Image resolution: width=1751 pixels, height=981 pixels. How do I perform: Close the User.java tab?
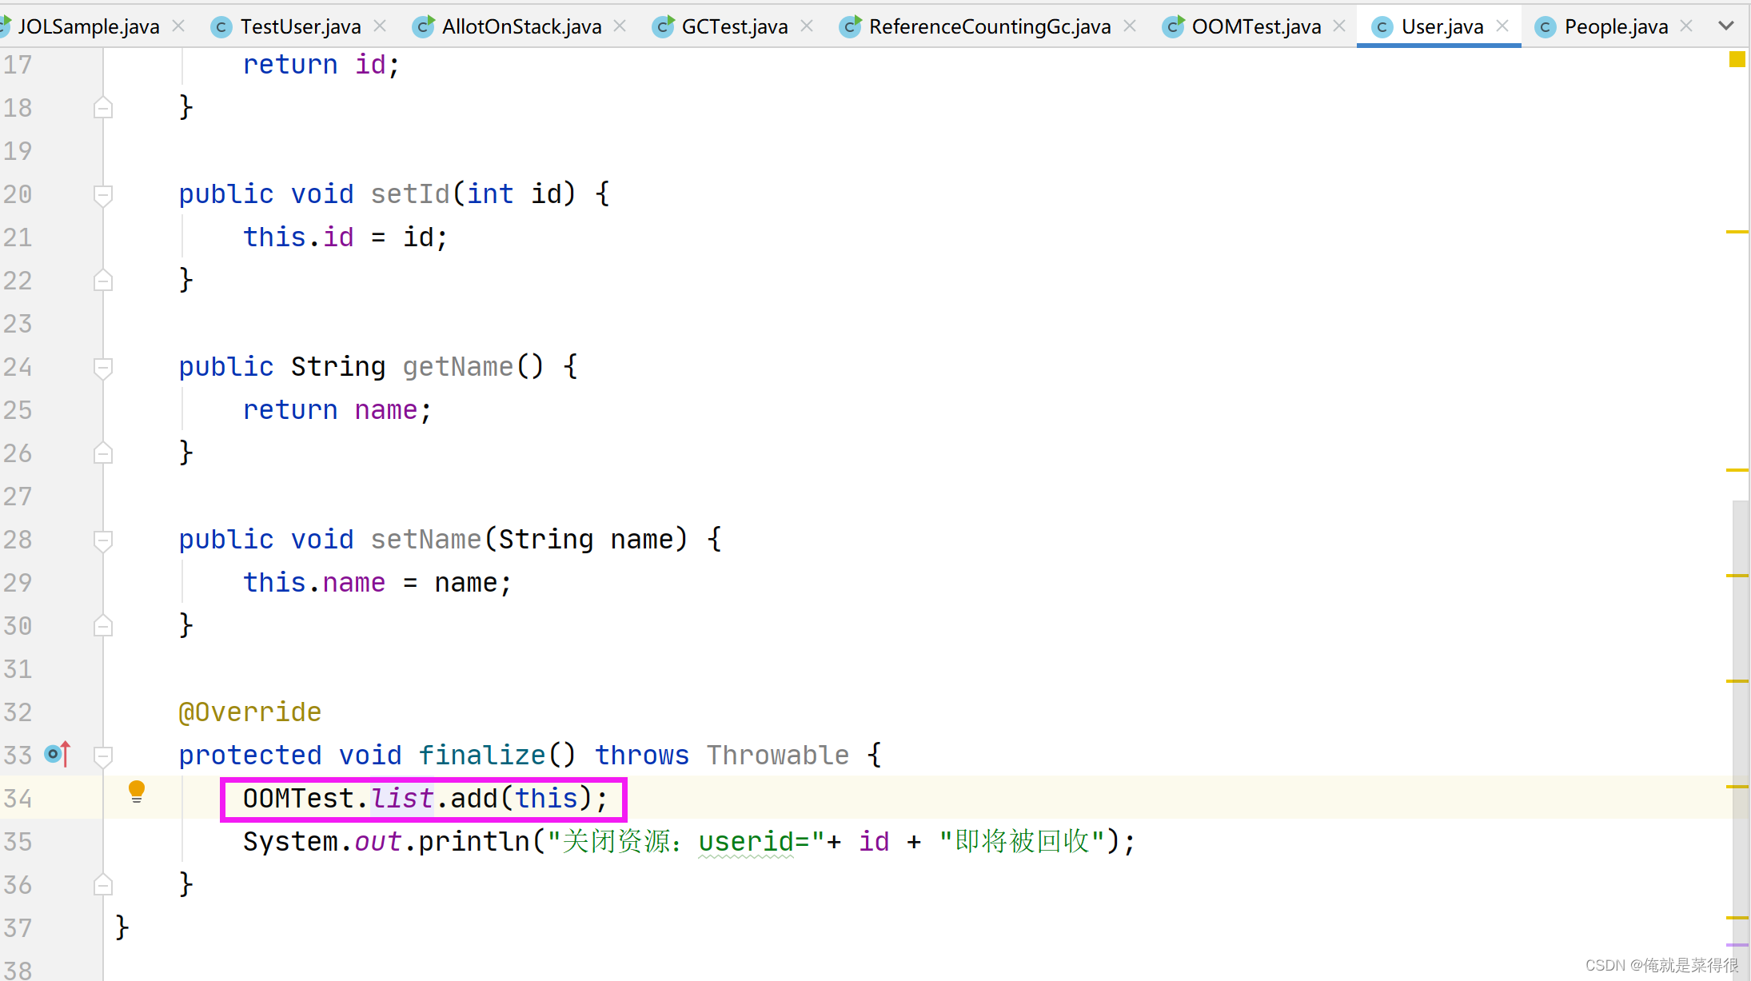pyautogui.click(x=1502, y=26)
